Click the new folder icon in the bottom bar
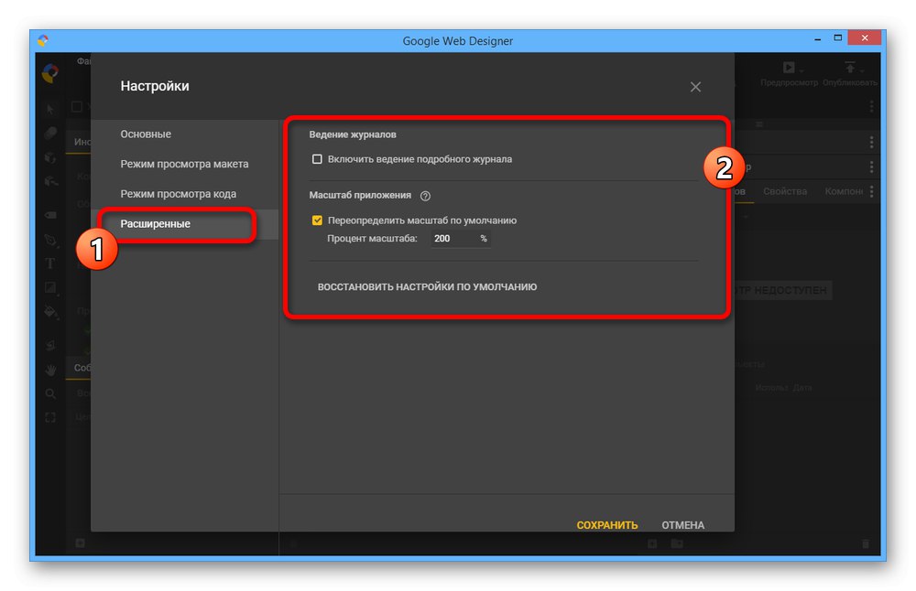This screenshot has height=591, width=916. [x=677, y=543]
